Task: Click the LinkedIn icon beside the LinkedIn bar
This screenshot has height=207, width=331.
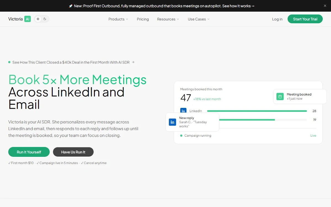Action: pos(183,111)
